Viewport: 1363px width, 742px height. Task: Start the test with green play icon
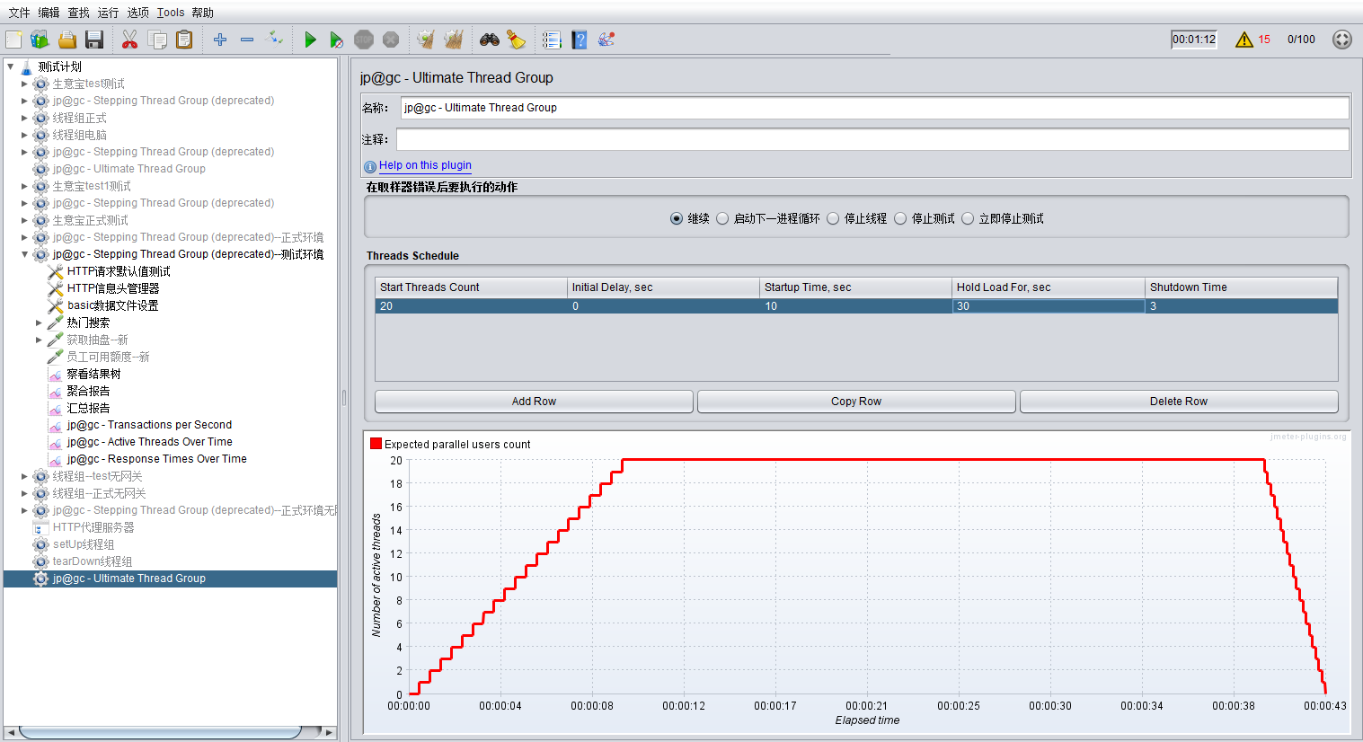coord(310,40)
